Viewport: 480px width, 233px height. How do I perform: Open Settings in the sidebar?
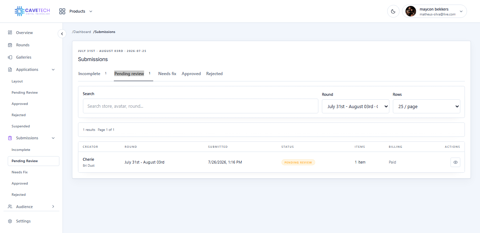pos(23,221)
